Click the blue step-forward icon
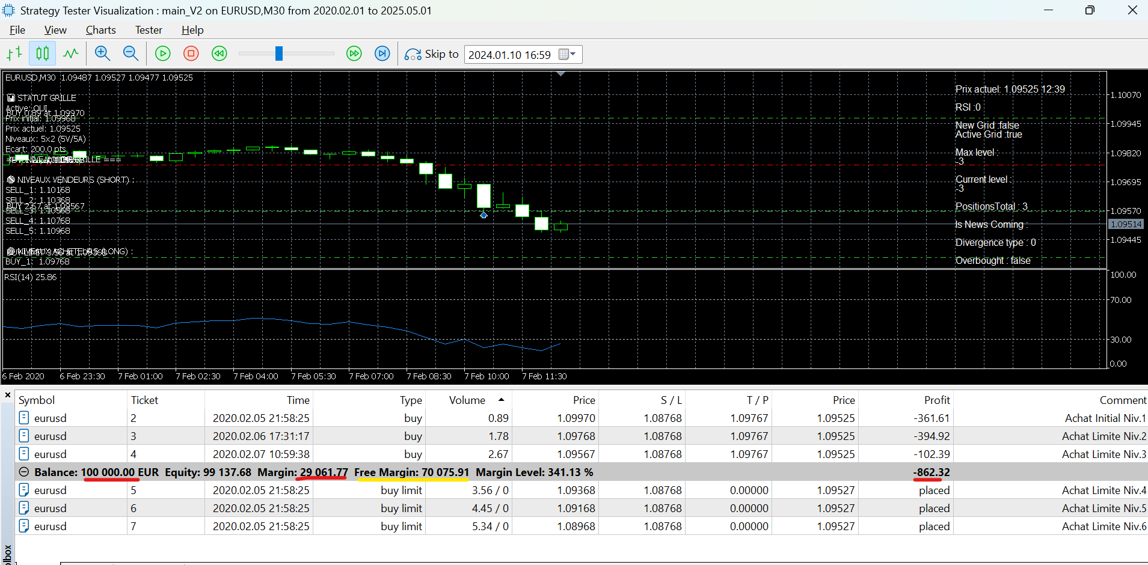Image resolution: width=1148 pixels, height=565 pixels. tap(382, 53)
